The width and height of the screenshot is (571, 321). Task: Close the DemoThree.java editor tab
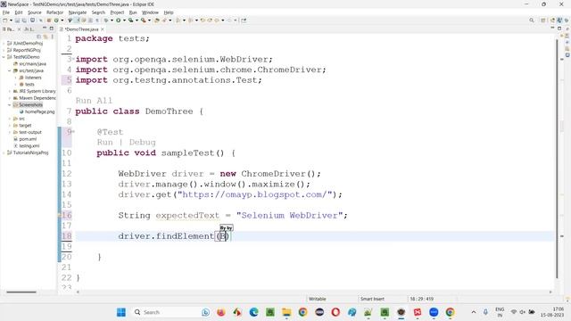(103, 29)
